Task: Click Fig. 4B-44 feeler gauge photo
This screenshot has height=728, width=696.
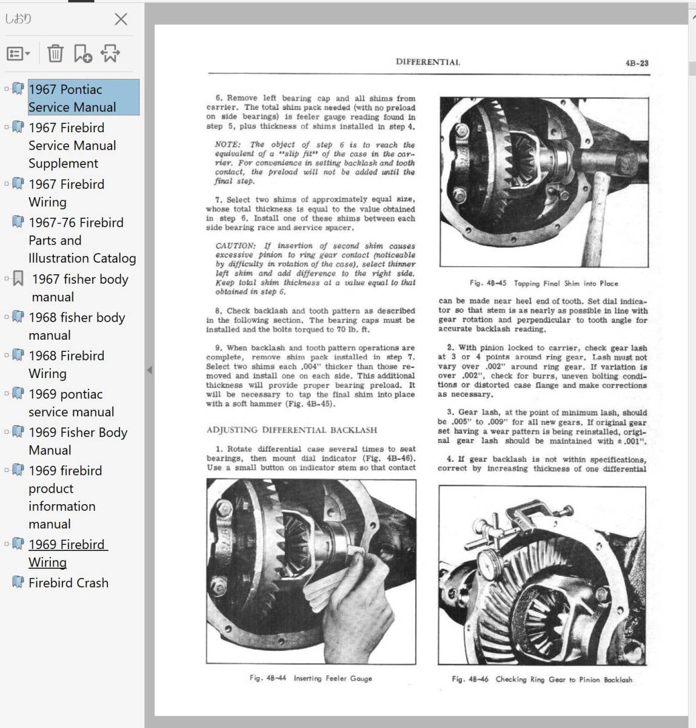Action: click(x=311, y=571)
